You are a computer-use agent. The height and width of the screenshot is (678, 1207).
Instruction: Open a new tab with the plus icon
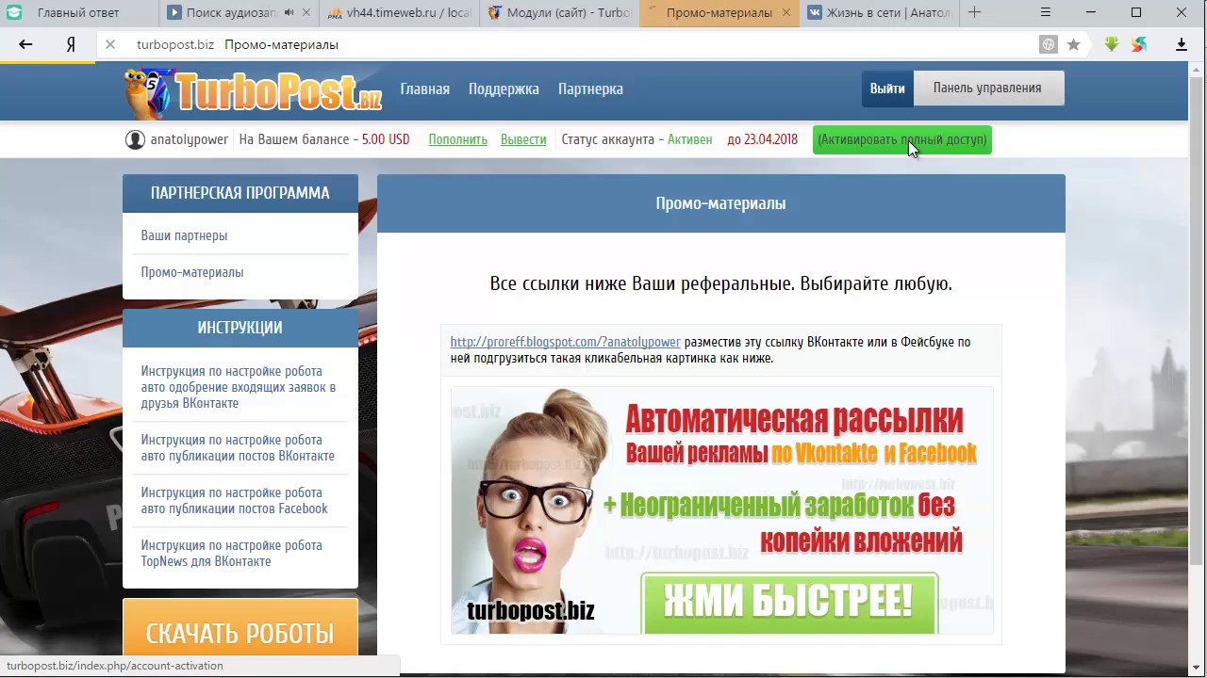(x=975, y=12)
